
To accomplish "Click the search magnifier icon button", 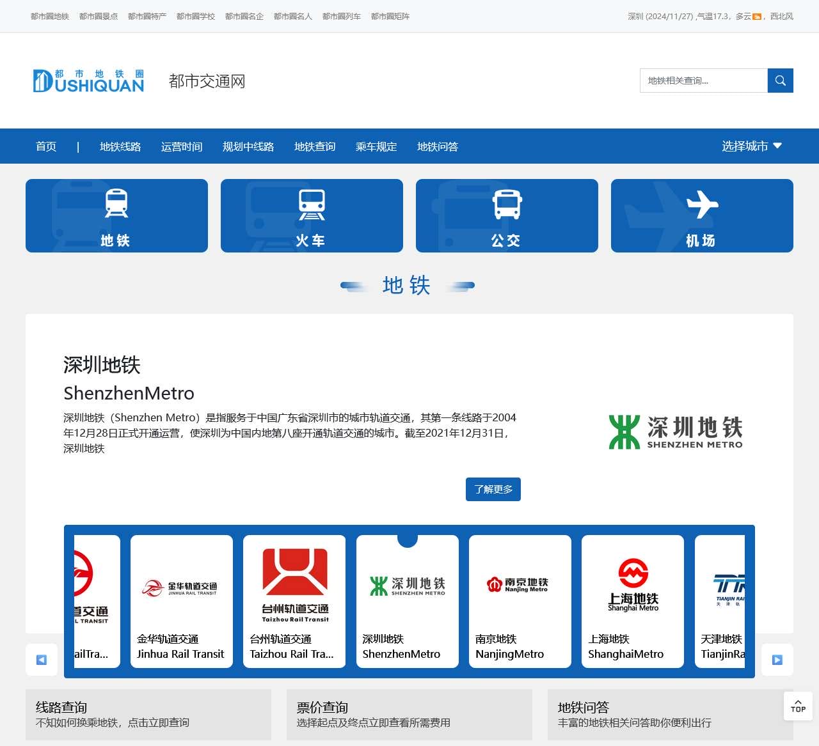I will (x=780, y=81).
